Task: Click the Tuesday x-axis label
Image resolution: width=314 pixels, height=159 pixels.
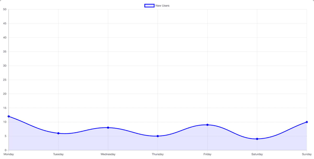Action: [58, 154]
